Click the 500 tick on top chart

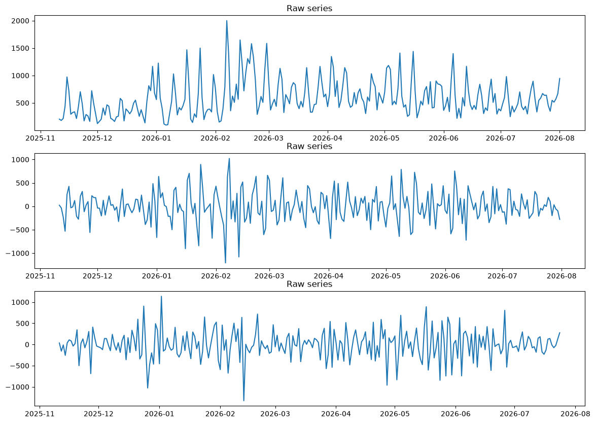coord(23,103)
